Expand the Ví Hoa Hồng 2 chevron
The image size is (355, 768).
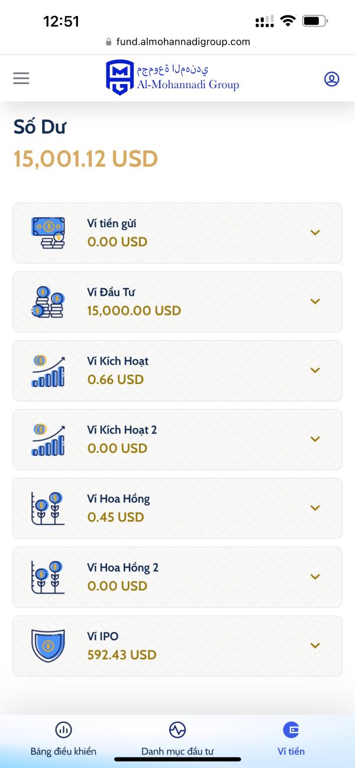coord(315,577)
